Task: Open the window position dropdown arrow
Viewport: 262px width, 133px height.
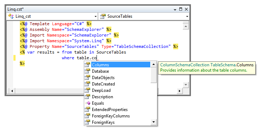Action: pos(175,10)
